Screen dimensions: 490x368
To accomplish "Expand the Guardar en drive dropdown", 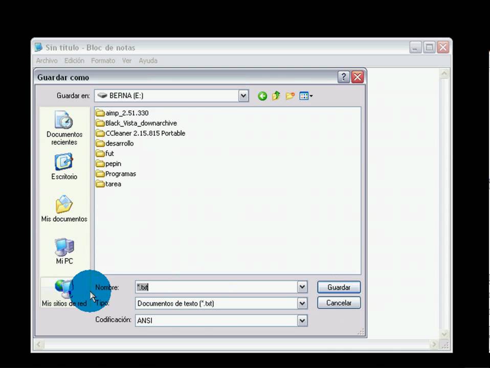I will tap(243, 96).
